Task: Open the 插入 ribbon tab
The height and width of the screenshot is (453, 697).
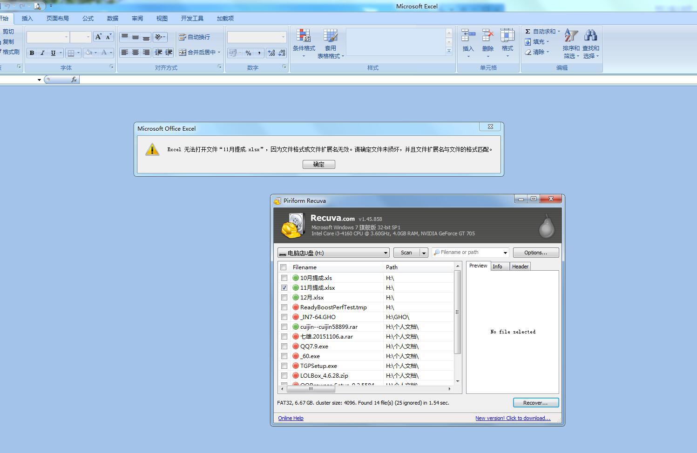Action: 27,19
